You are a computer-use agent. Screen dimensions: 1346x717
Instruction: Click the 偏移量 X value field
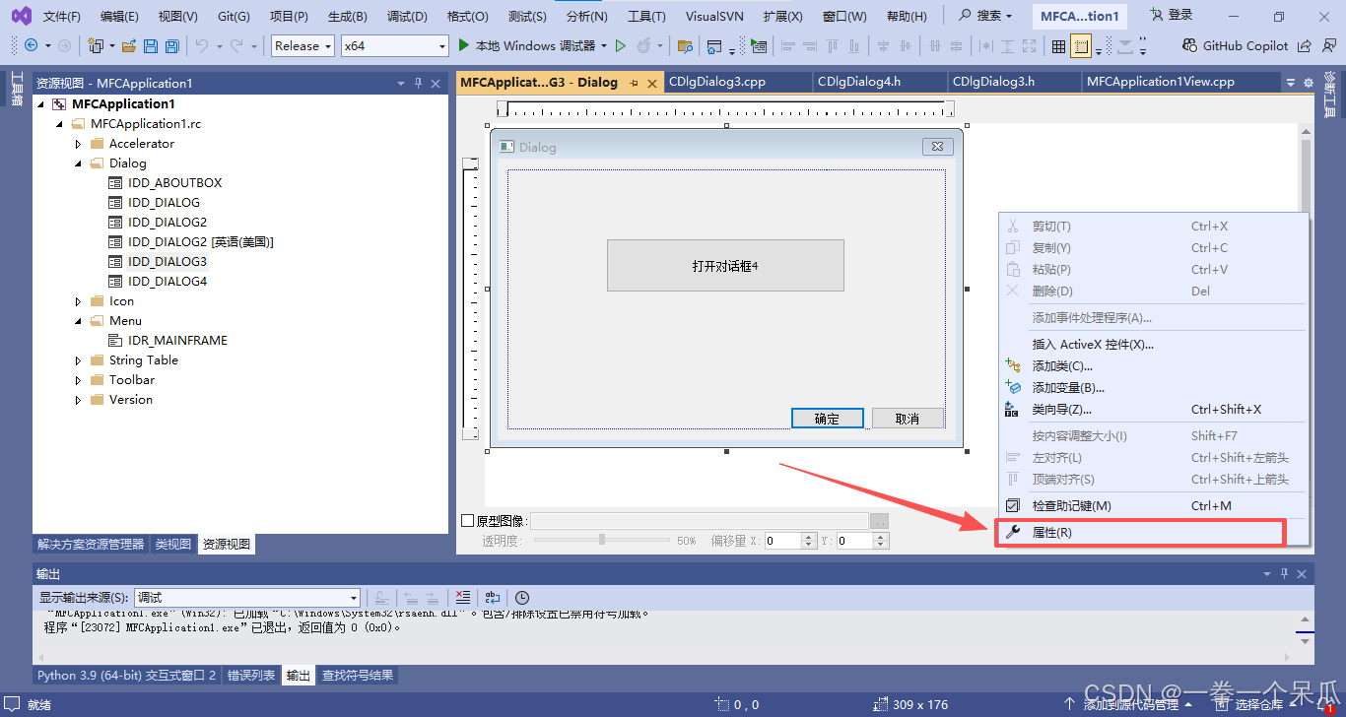click(x=783, y=541)
